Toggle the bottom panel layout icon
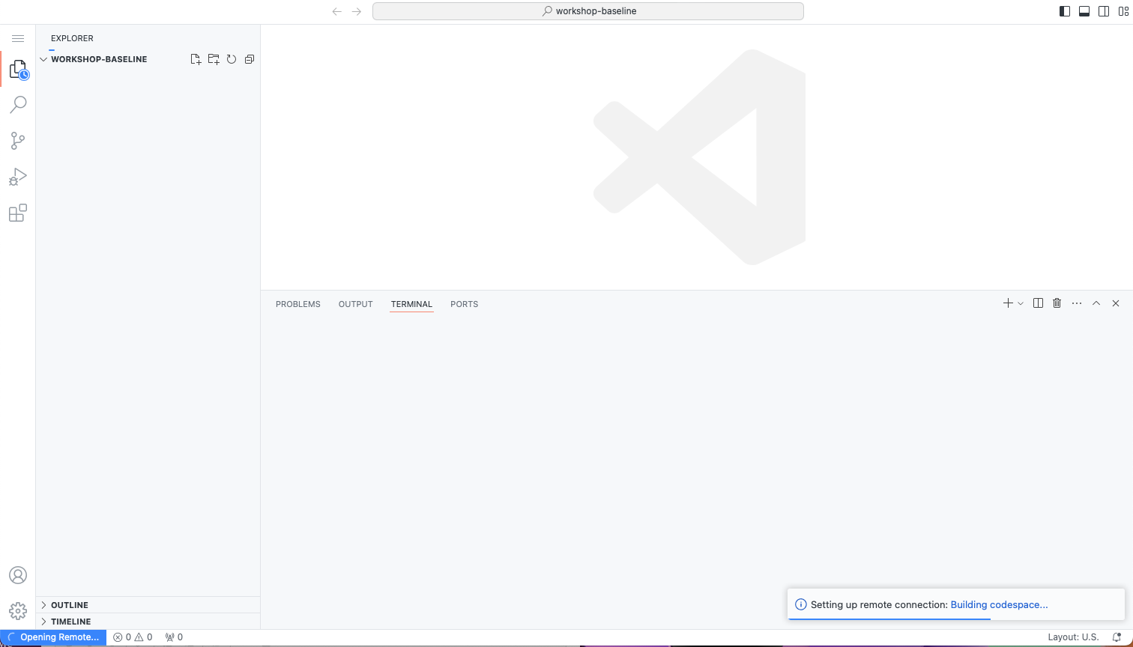This screenshot has width=1133, height=647. click(1084, 11)
